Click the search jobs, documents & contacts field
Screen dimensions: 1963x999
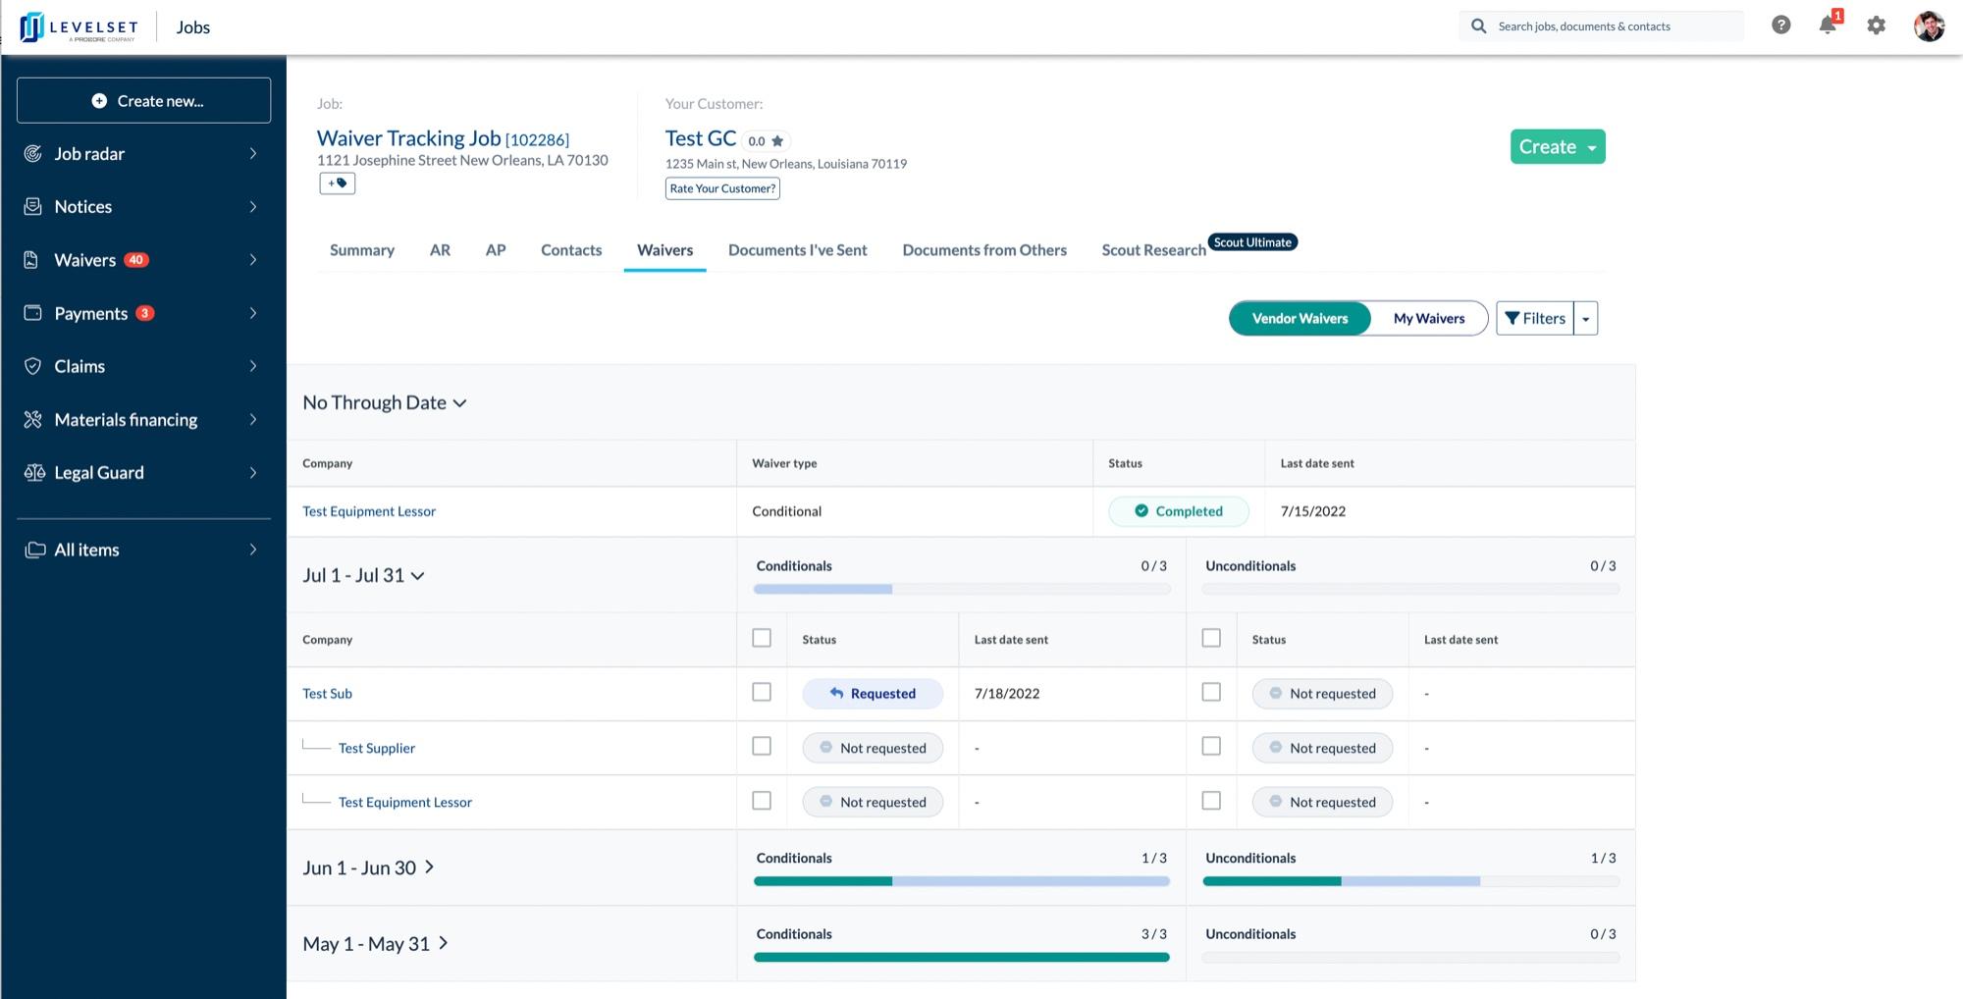click(1610, 26)
